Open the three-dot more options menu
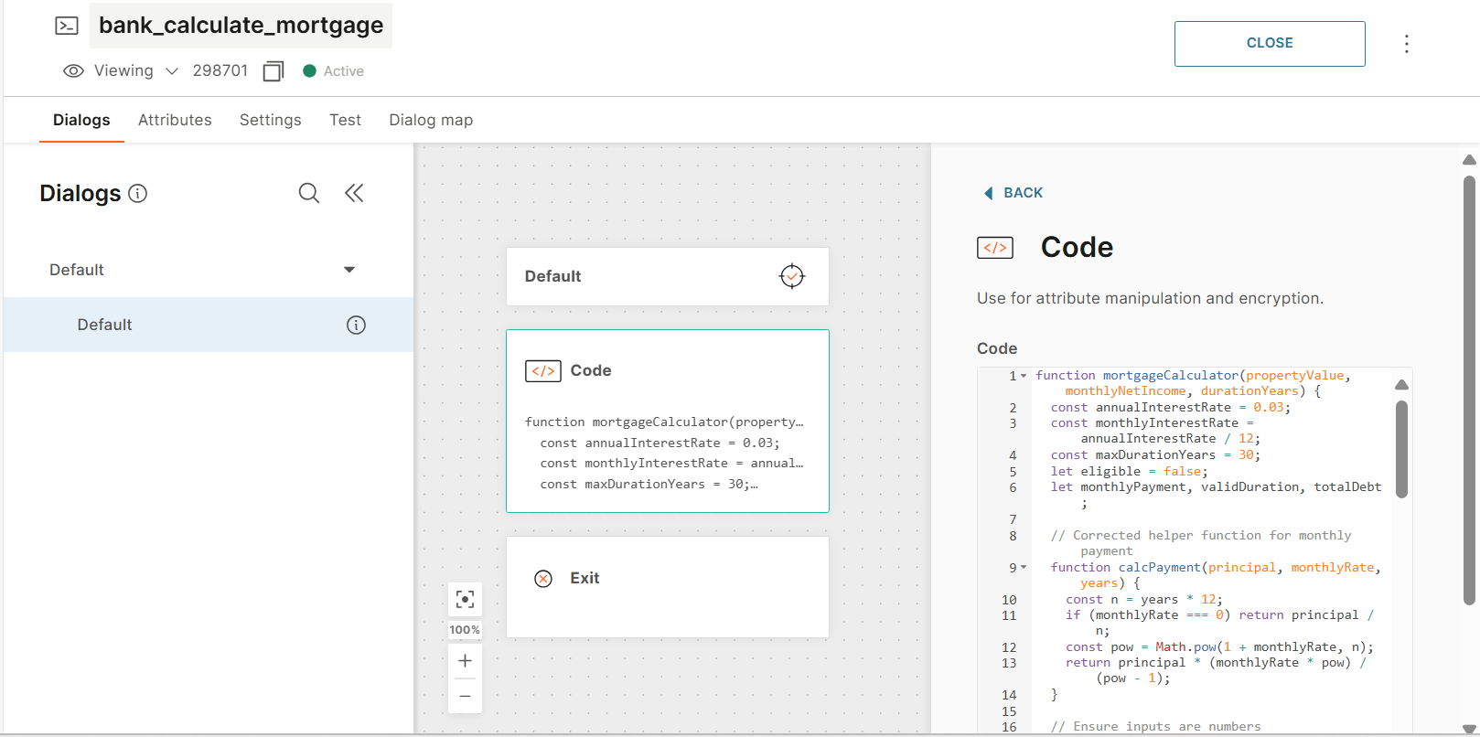1480x737 pixels. tap(1406, 44)
